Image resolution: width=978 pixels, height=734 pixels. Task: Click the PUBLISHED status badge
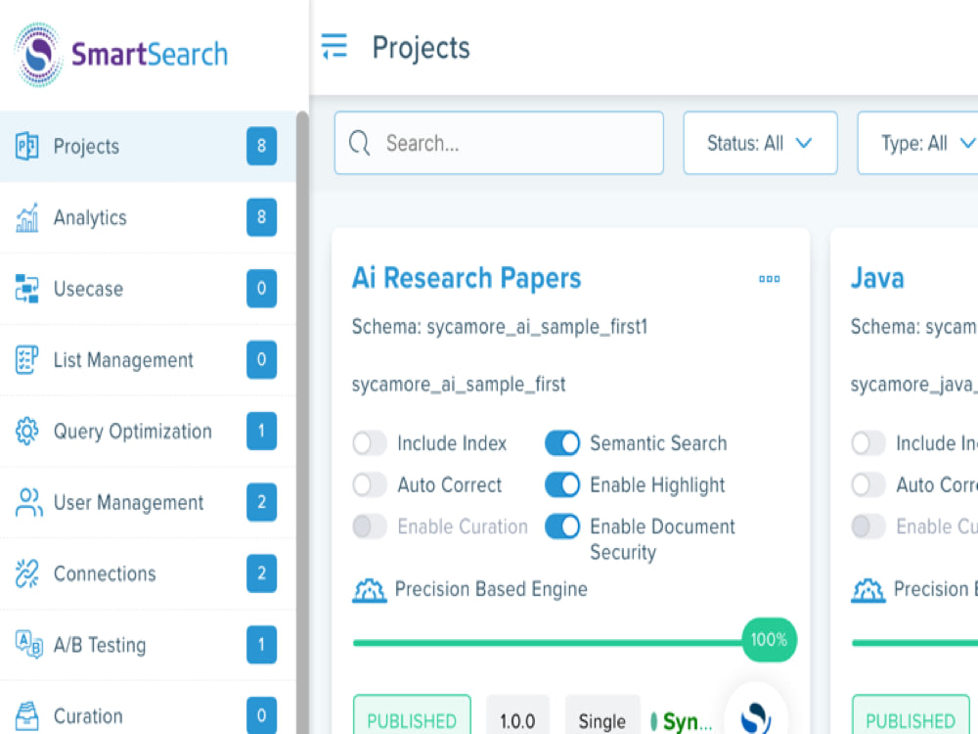(412, 717)
